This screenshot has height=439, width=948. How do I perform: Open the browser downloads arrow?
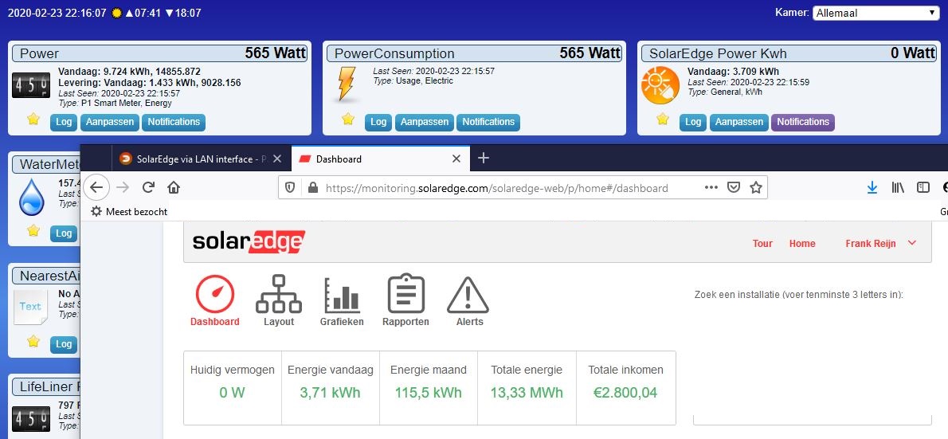click(872, 187)
